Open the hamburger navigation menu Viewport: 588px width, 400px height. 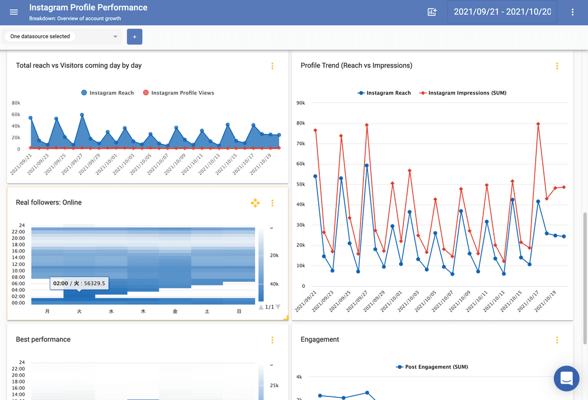(14, 12)
